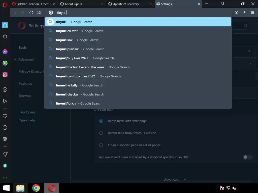Open a new tab with plus button
The height and width of the screenshot is (193, 258).
click(x=206, y=4)
